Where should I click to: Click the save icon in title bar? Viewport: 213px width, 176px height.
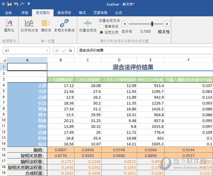tap(9, 4)
